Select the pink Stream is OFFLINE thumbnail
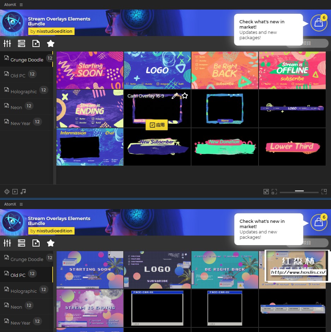 point(292,70)
